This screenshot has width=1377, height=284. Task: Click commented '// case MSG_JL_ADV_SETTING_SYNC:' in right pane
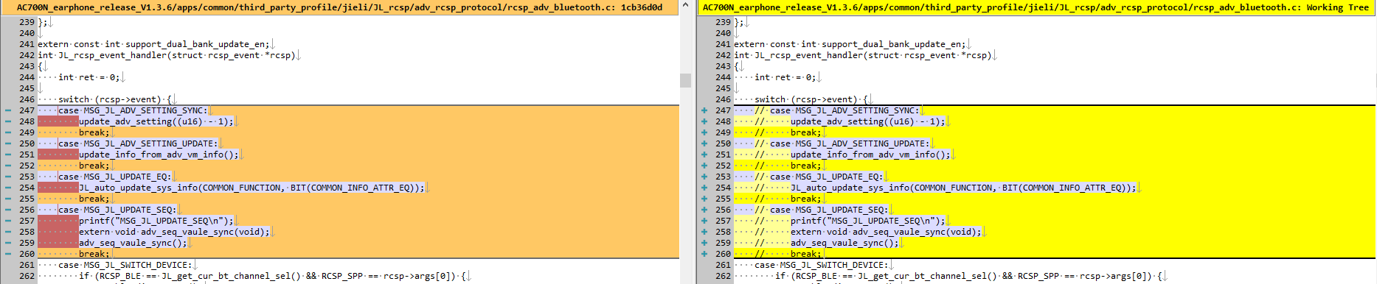click(x=837, y=110)
